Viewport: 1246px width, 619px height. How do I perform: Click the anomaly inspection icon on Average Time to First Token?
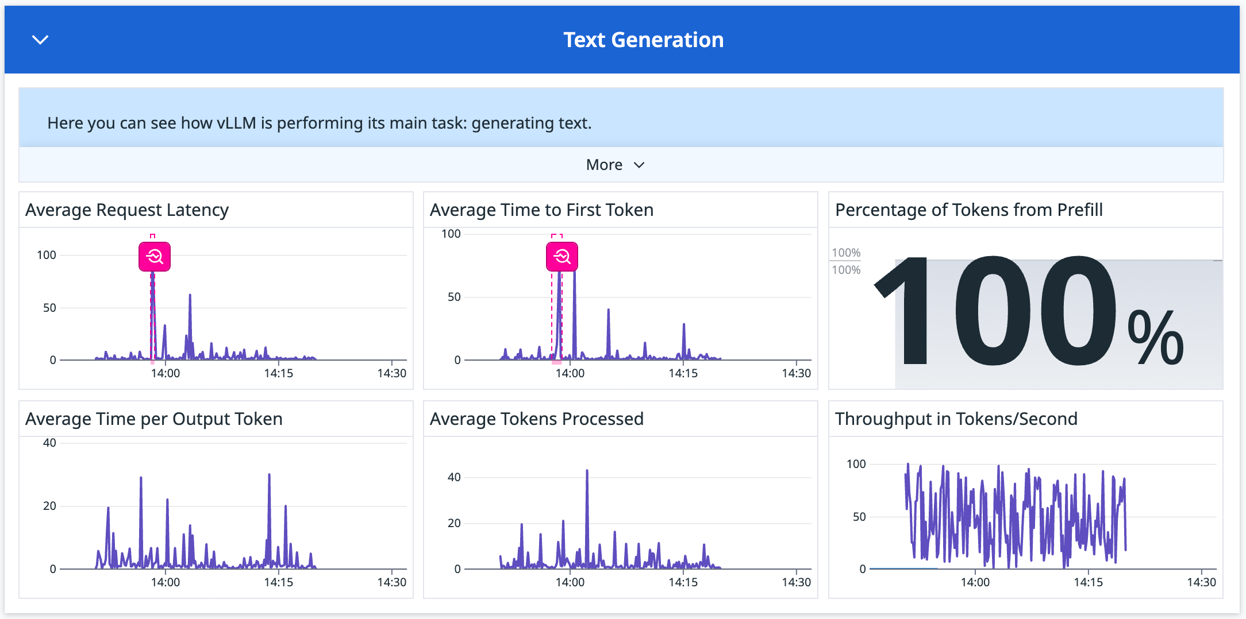click(x=562, y=257)
